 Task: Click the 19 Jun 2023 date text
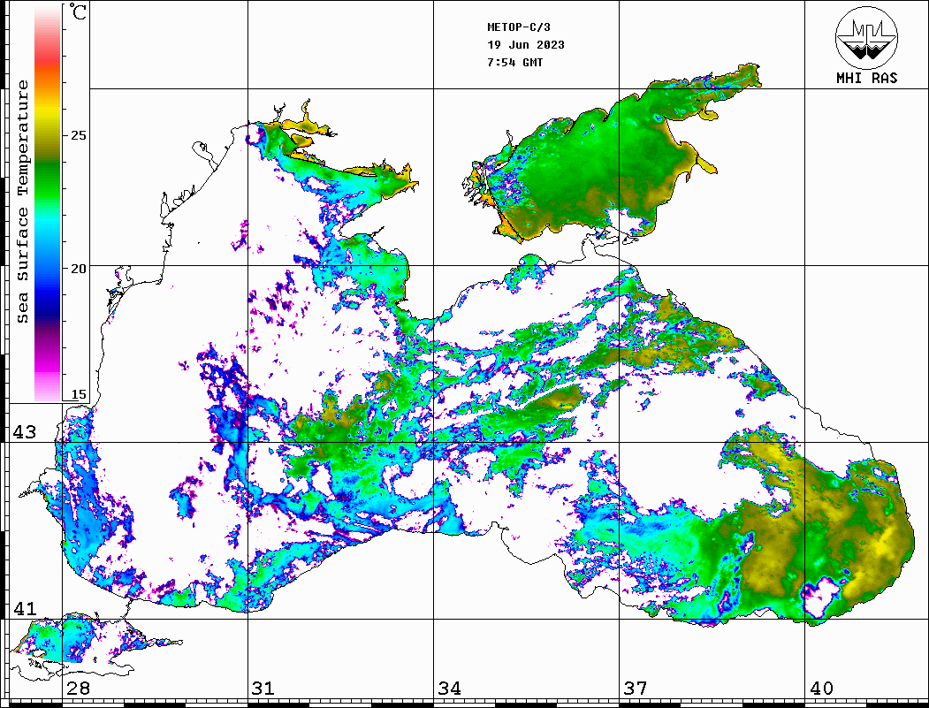coord(525,45)
